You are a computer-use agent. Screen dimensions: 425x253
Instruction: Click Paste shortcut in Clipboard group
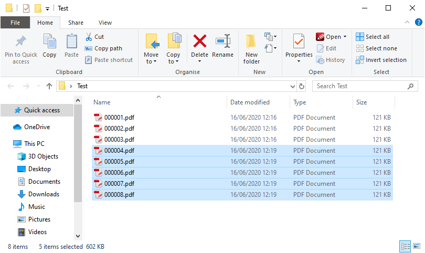click(x=109, y=60)
